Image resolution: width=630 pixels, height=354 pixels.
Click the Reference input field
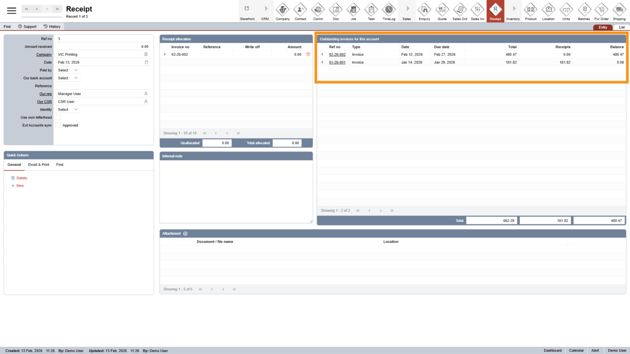coord(103,86)
